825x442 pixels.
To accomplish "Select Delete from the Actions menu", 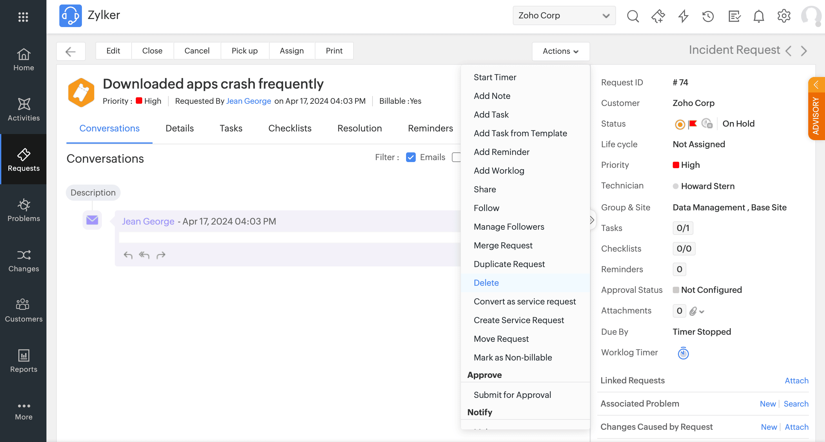I will click(x=486, y=283).
